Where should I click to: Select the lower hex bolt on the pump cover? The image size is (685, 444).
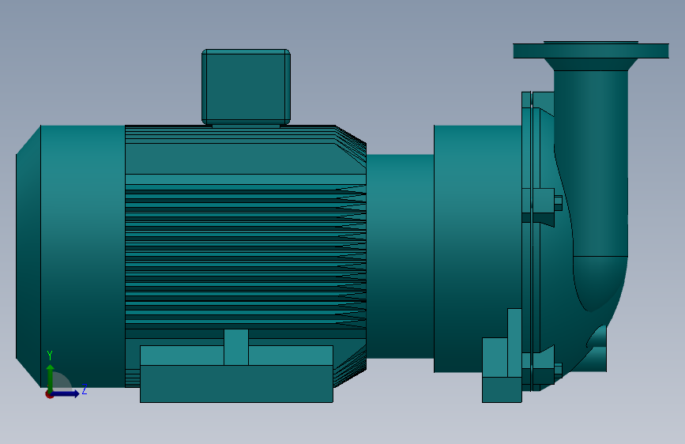(558, 371)
